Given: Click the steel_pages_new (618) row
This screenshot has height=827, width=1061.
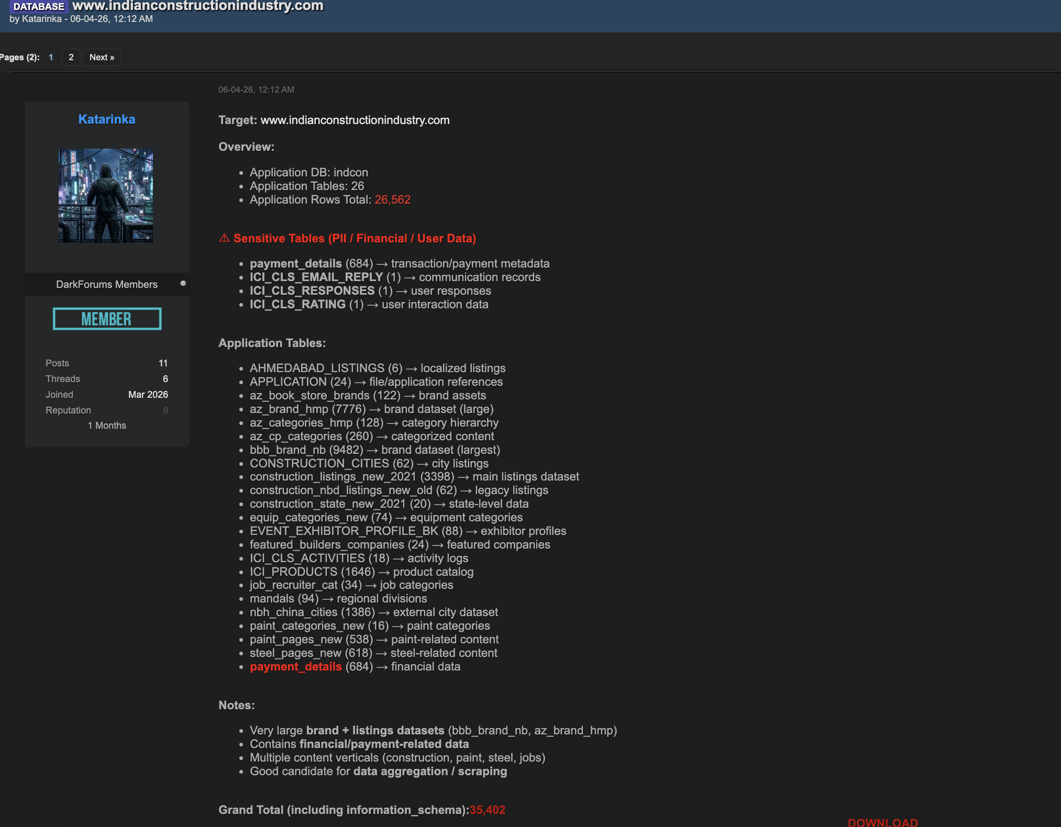Looking at the screenshot, I should point(373,653).
